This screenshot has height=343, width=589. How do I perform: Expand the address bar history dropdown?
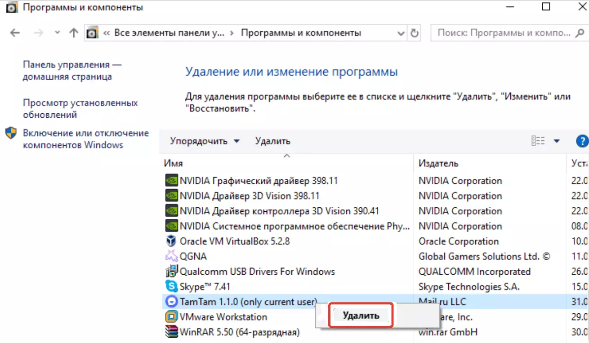[401, 33]
